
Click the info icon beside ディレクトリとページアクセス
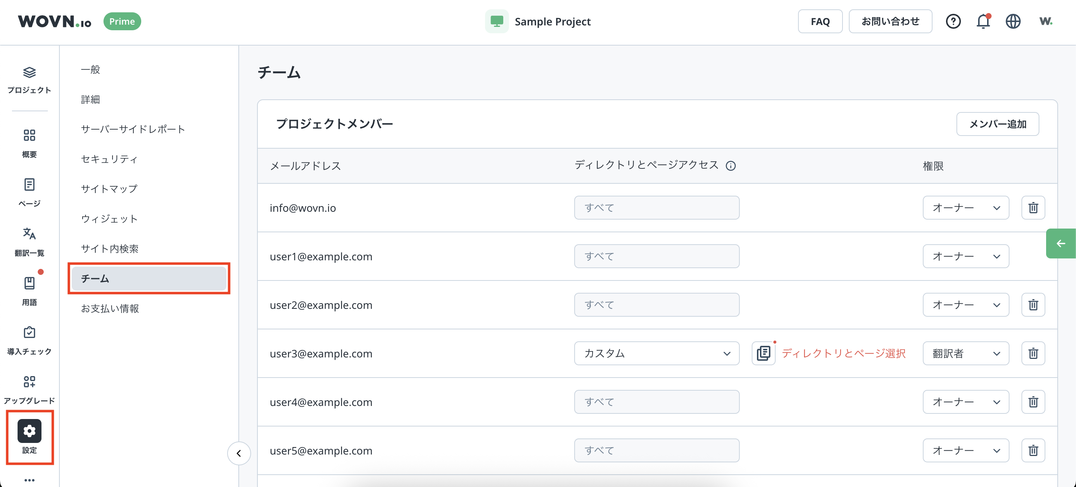tap(730, 166)
